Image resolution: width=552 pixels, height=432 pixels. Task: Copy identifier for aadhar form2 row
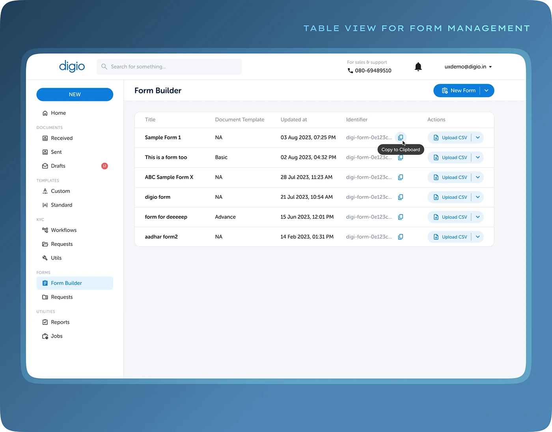coord(400,237)
